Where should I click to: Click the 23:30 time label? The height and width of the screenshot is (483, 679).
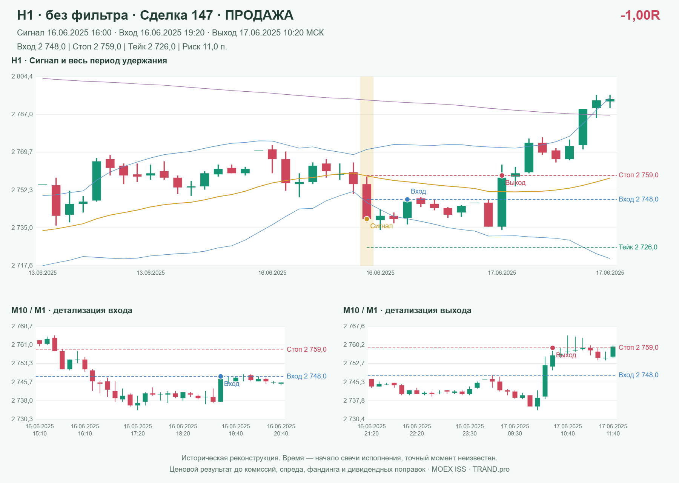[x=470, y=434]
